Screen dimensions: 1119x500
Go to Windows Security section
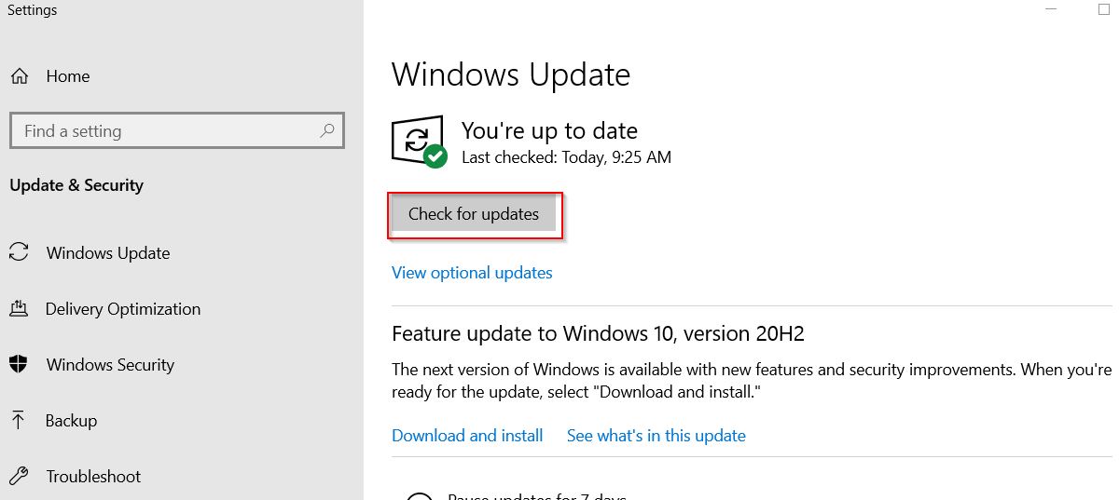[x=110, y=365]
